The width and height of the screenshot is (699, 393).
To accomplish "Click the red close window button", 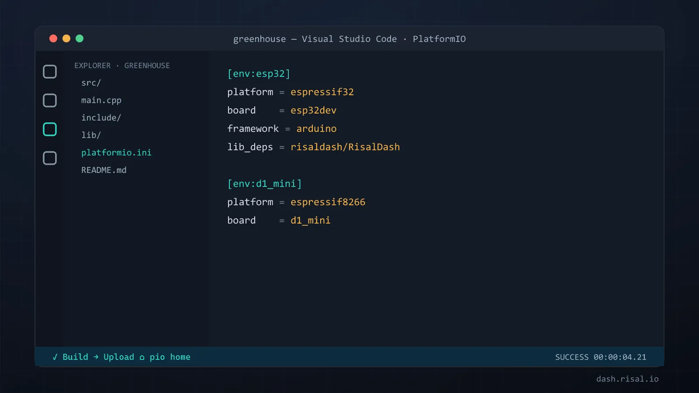I will click(53, 38).
